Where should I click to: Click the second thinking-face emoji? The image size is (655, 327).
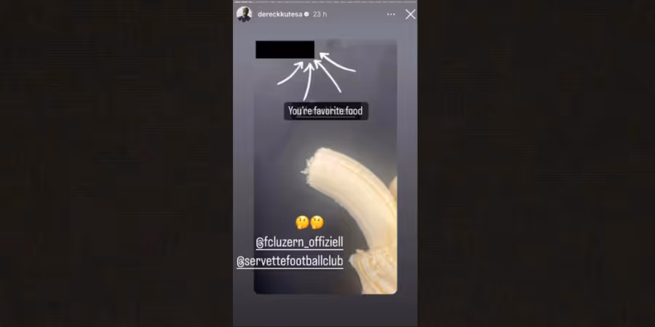click(x=317, y=222)
